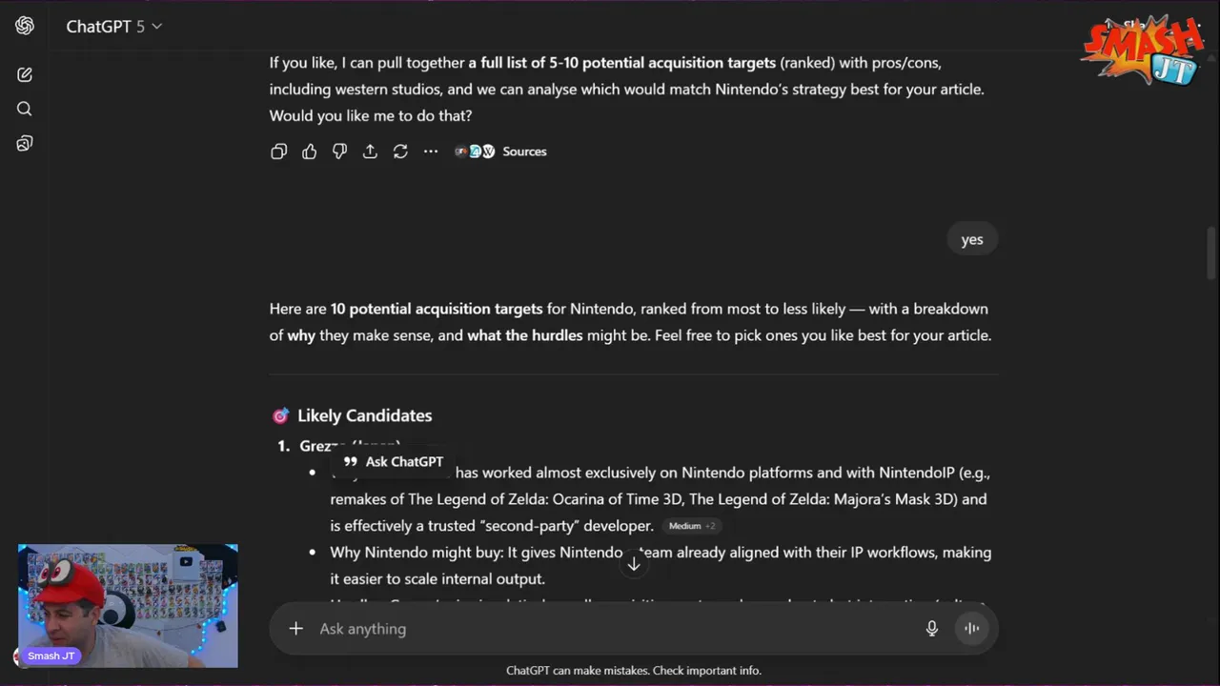This screenshot has height=686, width=1220.
Task: Like the response with thumbs up
Action: coord(309,151)
